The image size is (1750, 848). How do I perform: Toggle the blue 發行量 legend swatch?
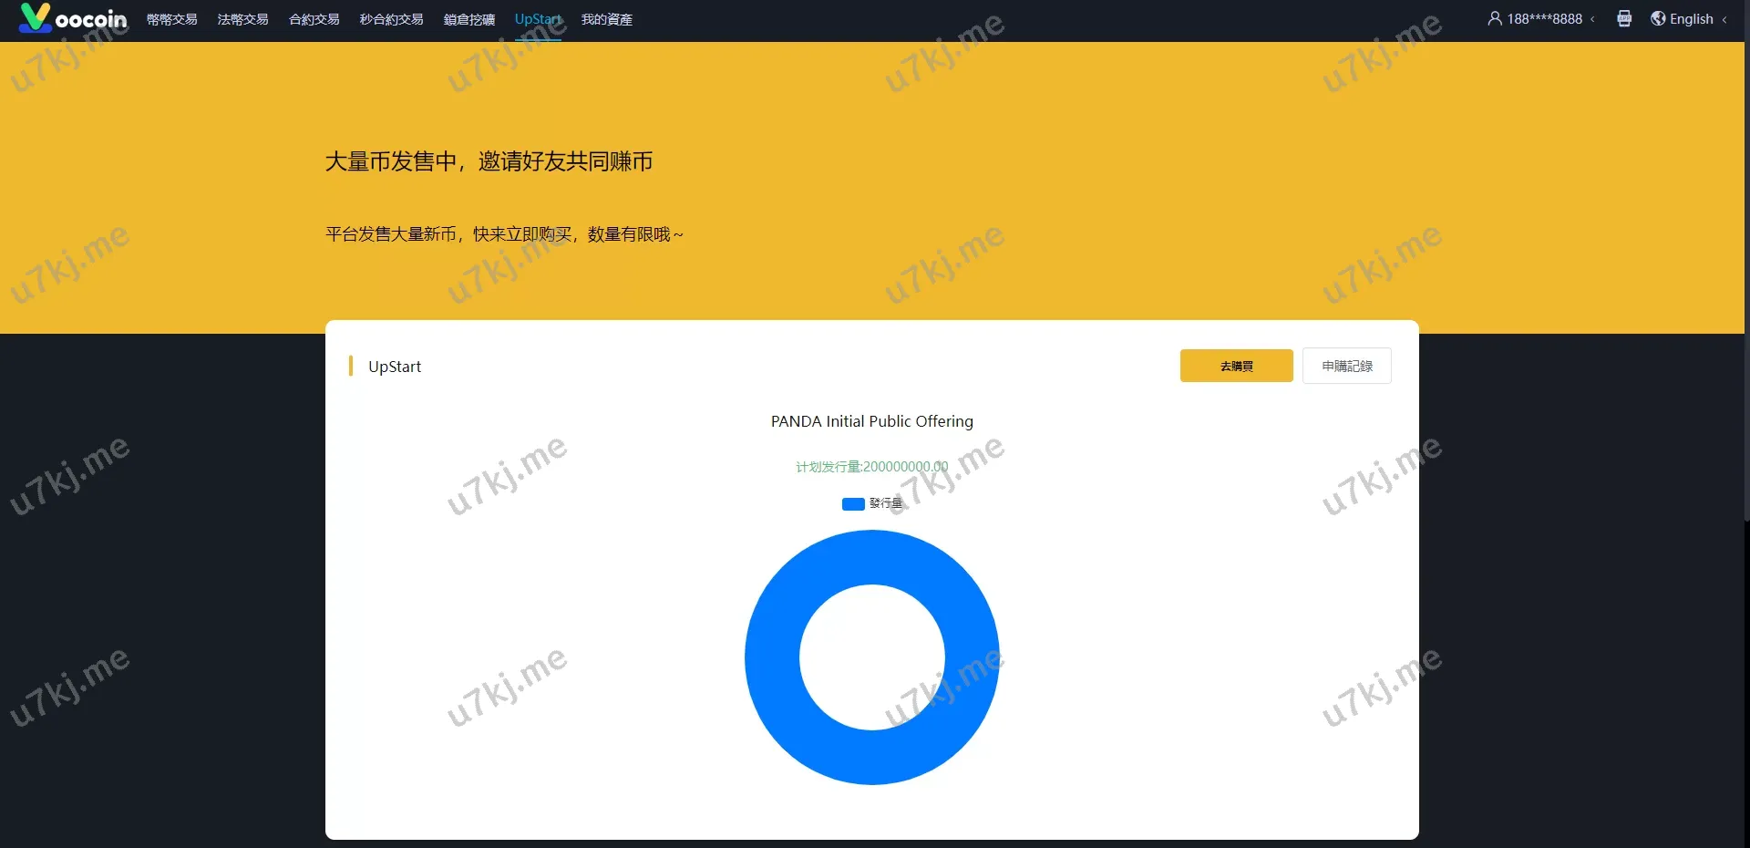click(853, 504)
